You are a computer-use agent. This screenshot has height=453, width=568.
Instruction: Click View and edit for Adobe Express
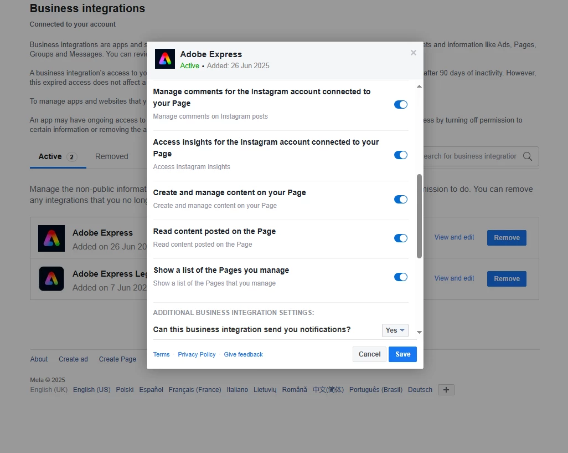455,237
